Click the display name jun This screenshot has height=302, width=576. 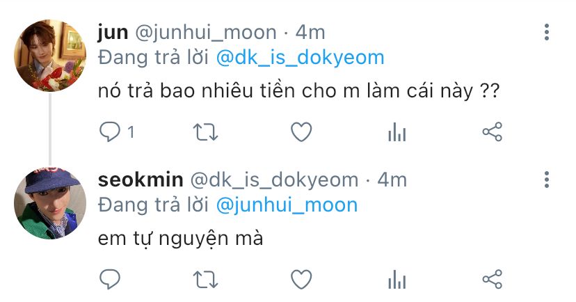113,33
